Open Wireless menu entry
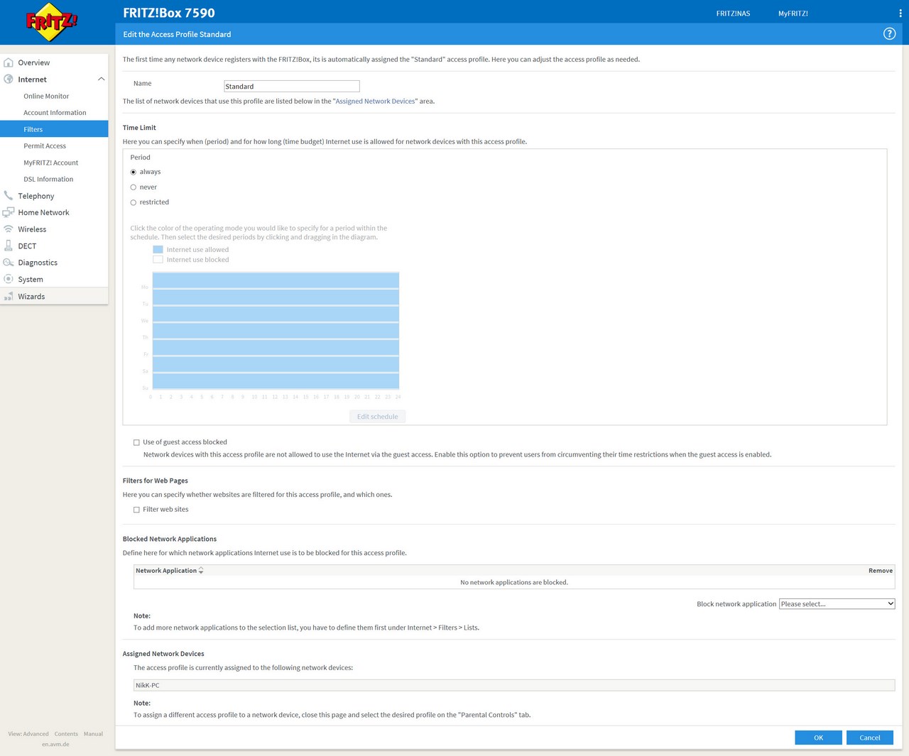This screenshot has width=909, height=756. tap(32, 229)
